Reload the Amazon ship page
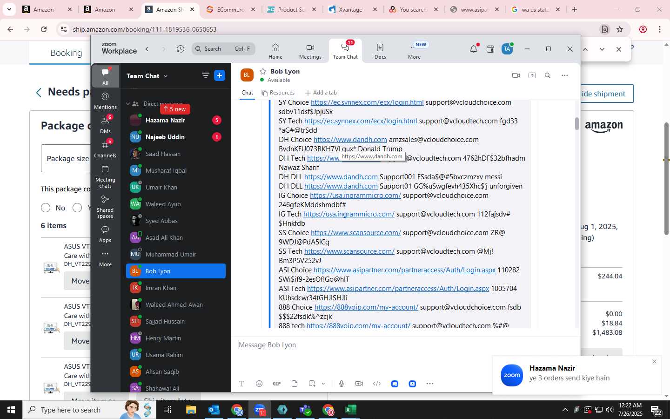This screenshot has height=419, width=670. [44, 29]
